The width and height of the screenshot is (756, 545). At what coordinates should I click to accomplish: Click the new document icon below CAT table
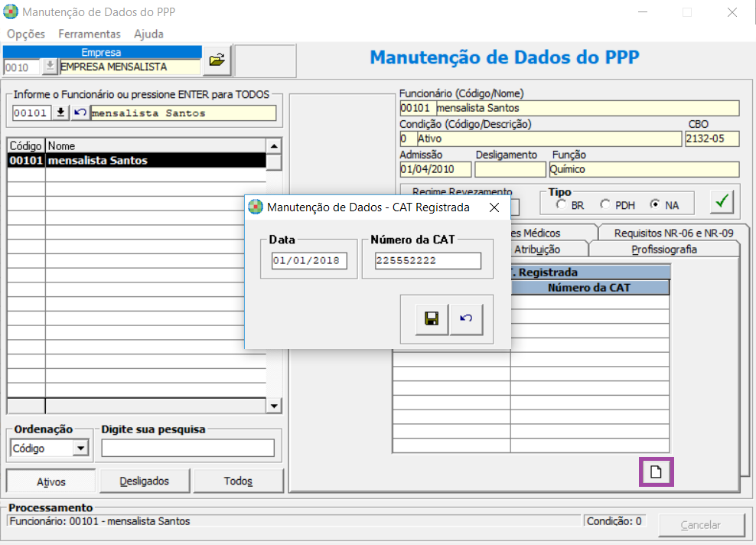[656, 472]
